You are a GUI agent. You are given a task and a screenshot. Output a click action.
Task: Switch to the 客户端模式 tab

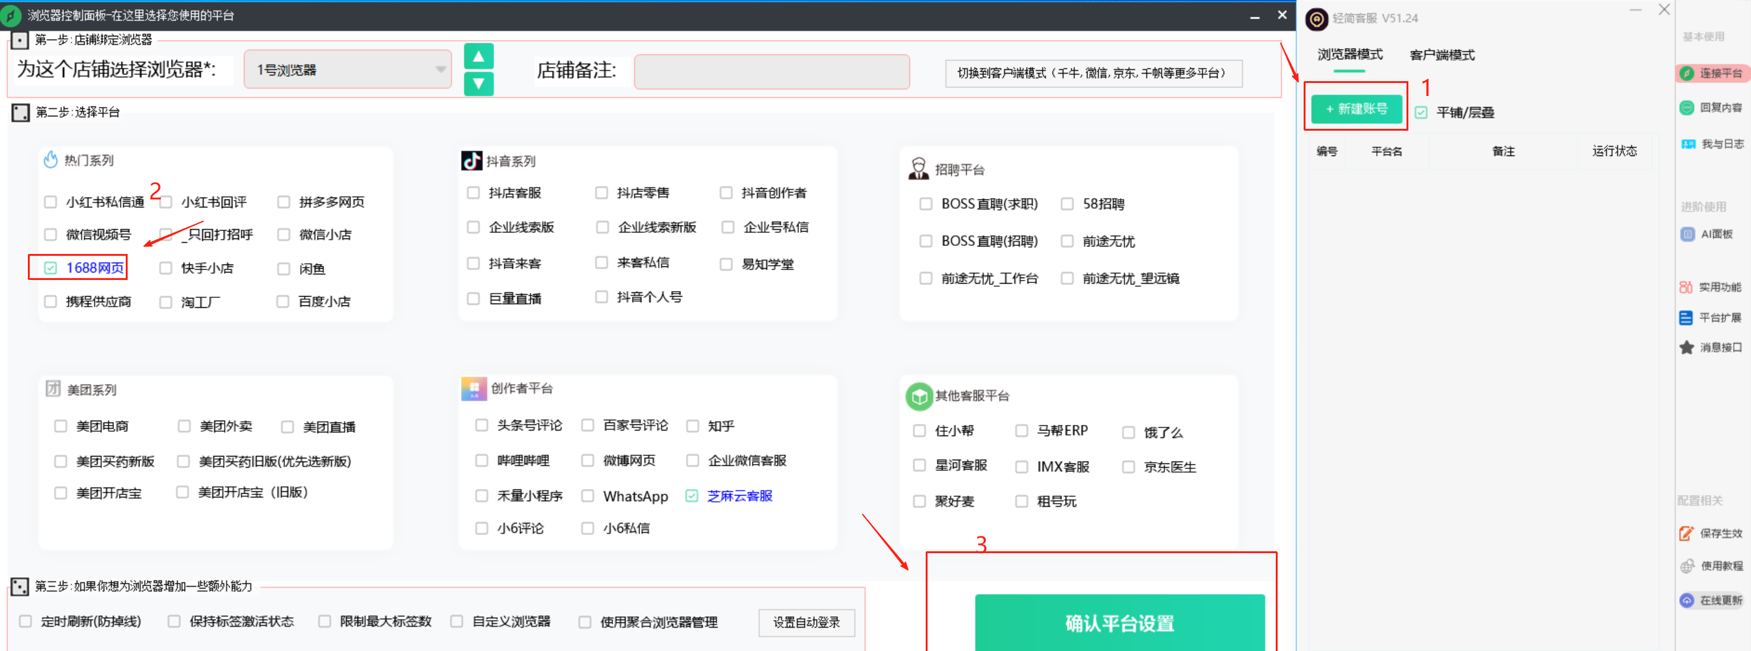(x=1442, y=55)
